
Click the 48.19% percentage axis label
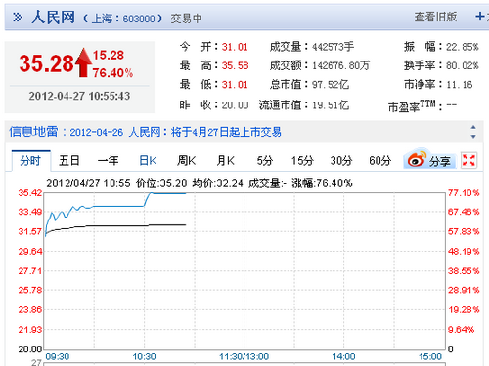click(464, 251)
